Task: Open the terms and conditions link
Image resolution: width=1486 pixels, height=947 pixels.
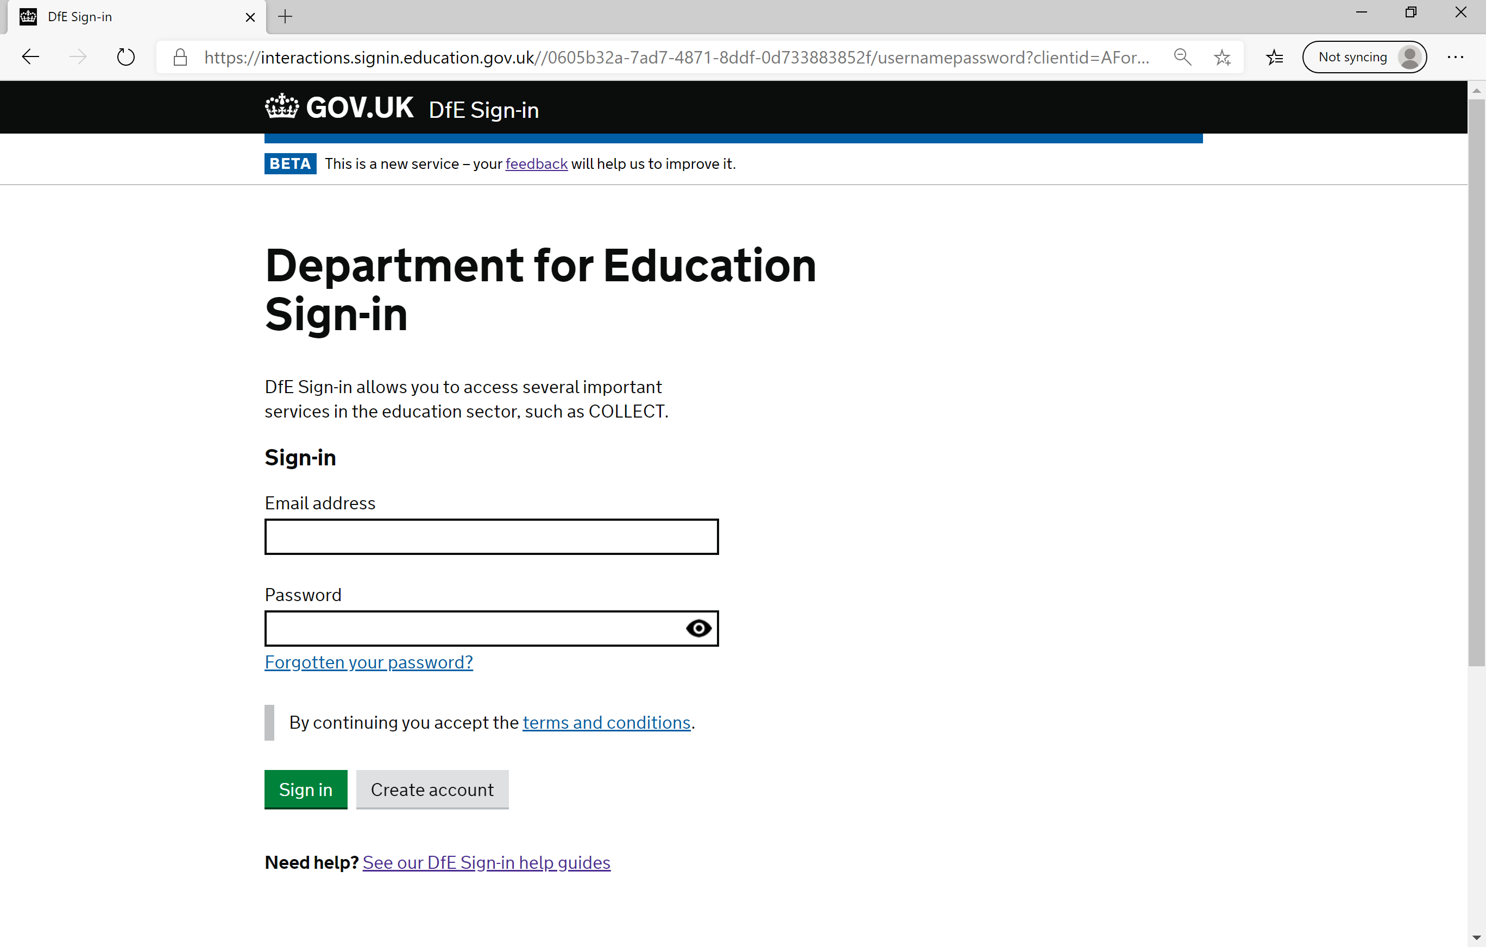Action: (x=606, y=722)
